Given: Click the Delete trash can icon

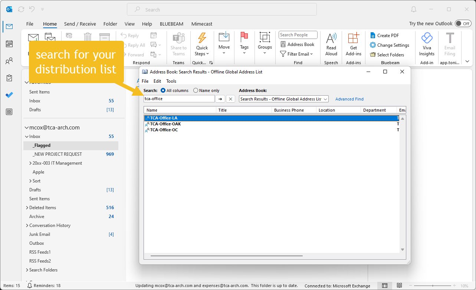Looking at the screenshot, I should [88, 37].
